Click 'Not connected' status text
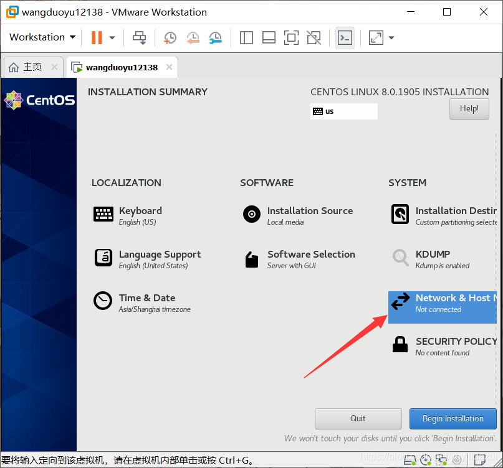Screen dimensions: 503x468 pos(438,309)
